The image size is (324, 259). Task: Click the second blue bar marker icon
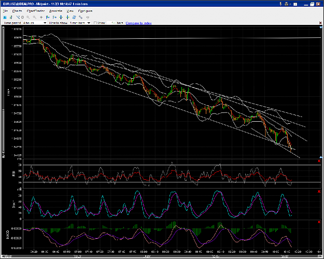coord(54,17)
